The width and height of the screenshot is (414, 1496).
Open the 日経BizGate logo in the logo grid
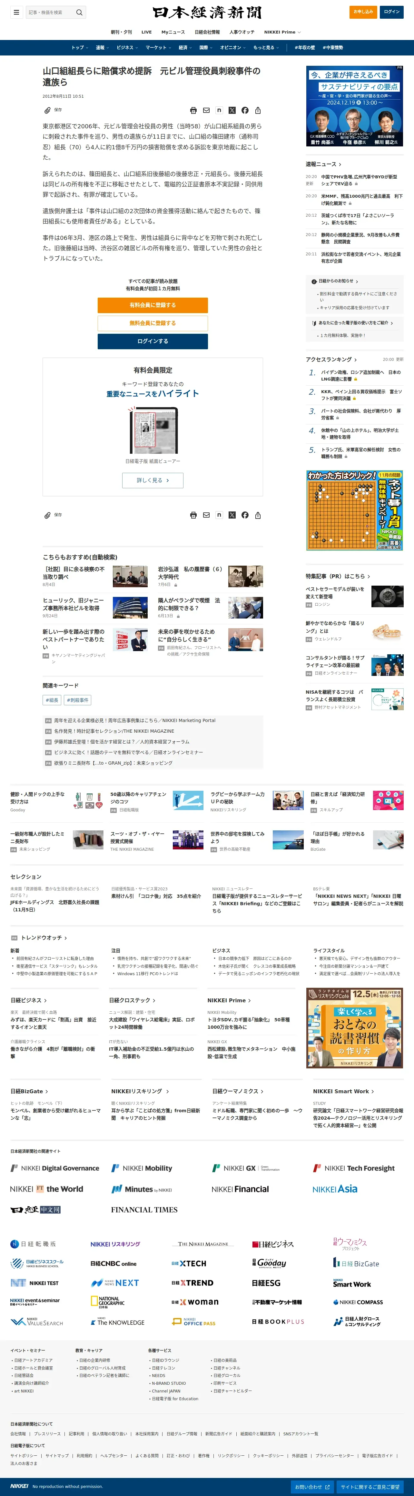356,1263
